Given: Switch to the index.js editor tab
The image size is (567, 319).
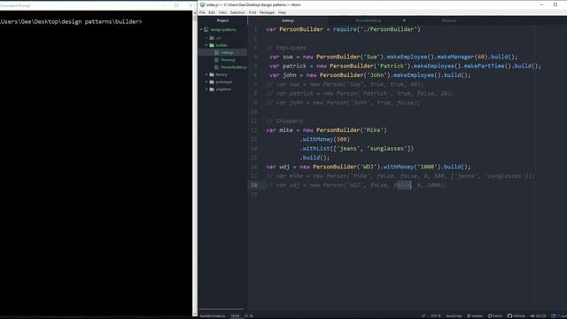Looking at the screenshot, I should [x=288, y=20].
